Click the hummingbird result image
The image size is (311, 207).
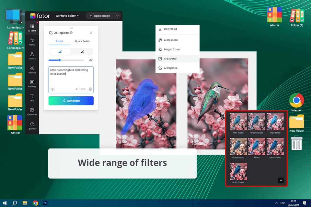218,104
